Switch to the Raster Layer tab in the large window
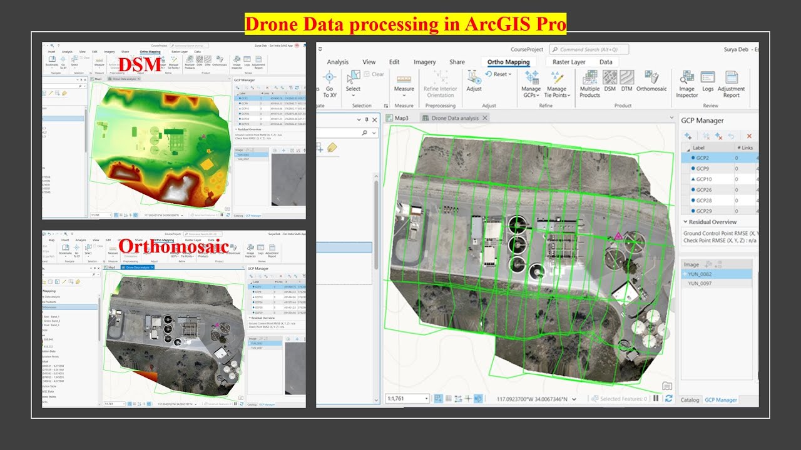The height and width of the screenshot is (450, 801). point(569,62)
